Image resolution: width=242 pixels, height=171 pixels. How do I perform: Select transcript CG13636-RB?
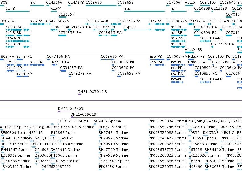[97, 21]
